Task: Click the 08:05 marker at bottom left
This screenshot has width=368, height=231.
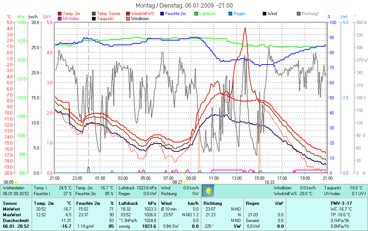Action: click(9, 182)
